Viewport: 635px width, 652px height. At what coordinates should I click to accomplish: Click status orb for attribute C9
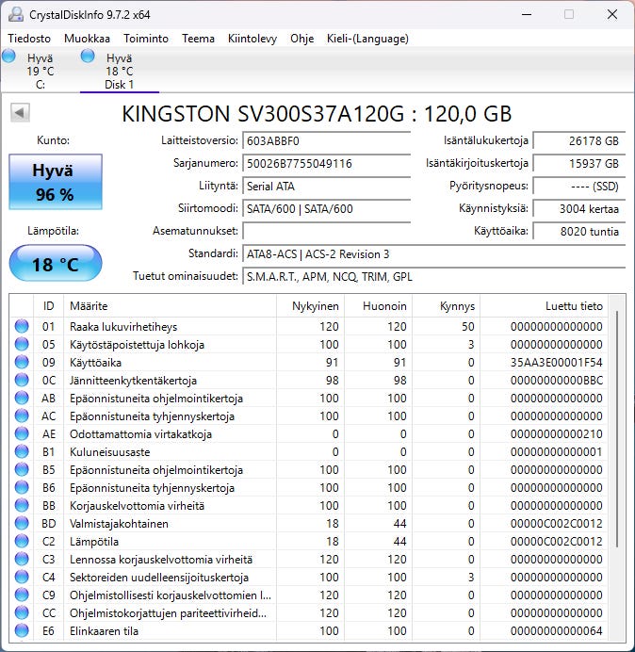click(22, 595)
